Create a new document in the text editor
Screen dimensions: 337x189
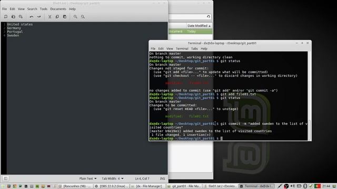[x=6, y=16]
